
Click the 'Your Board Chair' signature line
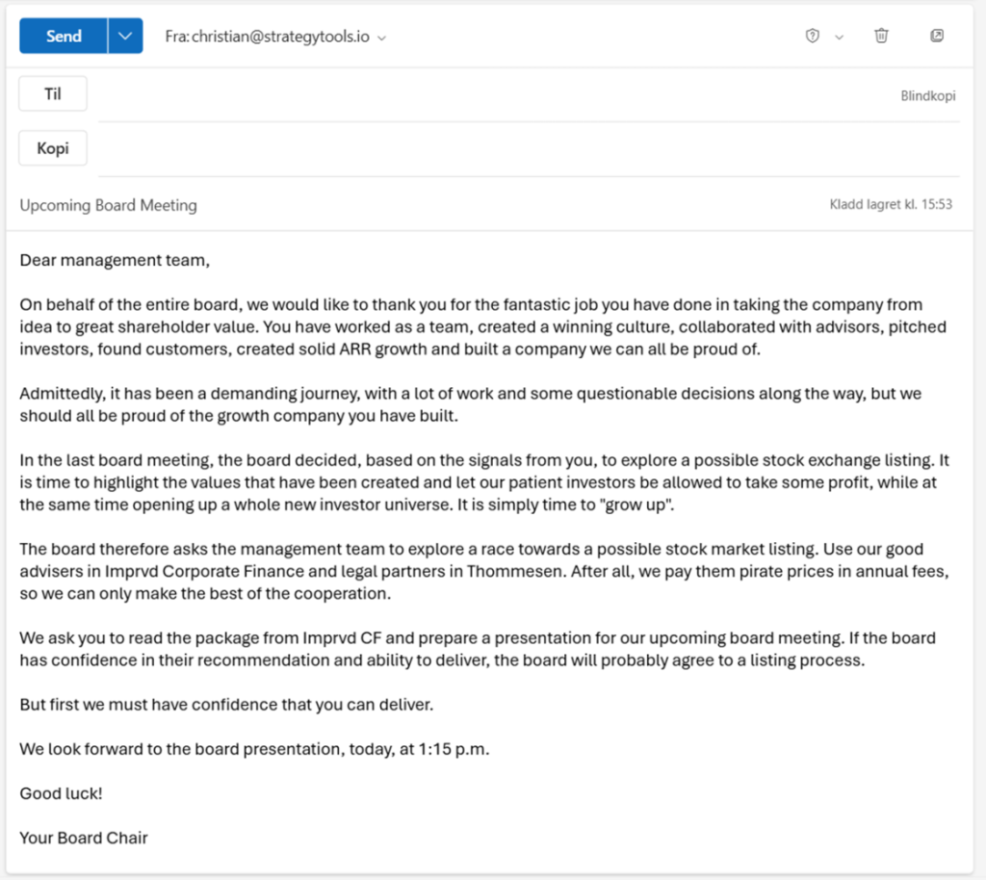coord(84,838)
